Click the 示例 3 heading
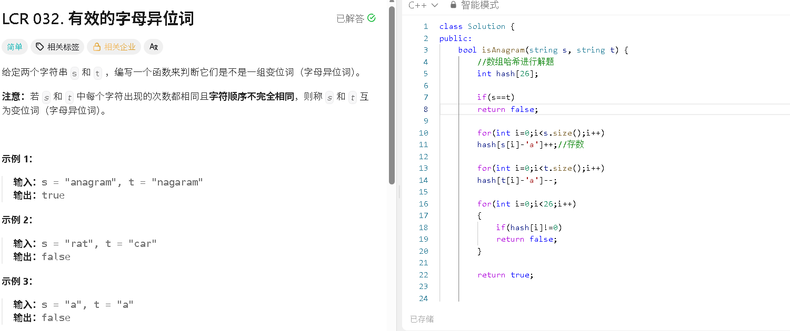Screen dimensions: 790x331 [x=17, y=282]
